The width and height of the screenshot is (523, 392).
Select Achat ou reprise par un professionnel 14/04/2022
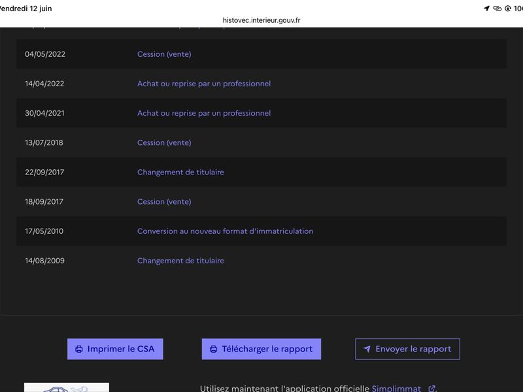tap(204, 84)
